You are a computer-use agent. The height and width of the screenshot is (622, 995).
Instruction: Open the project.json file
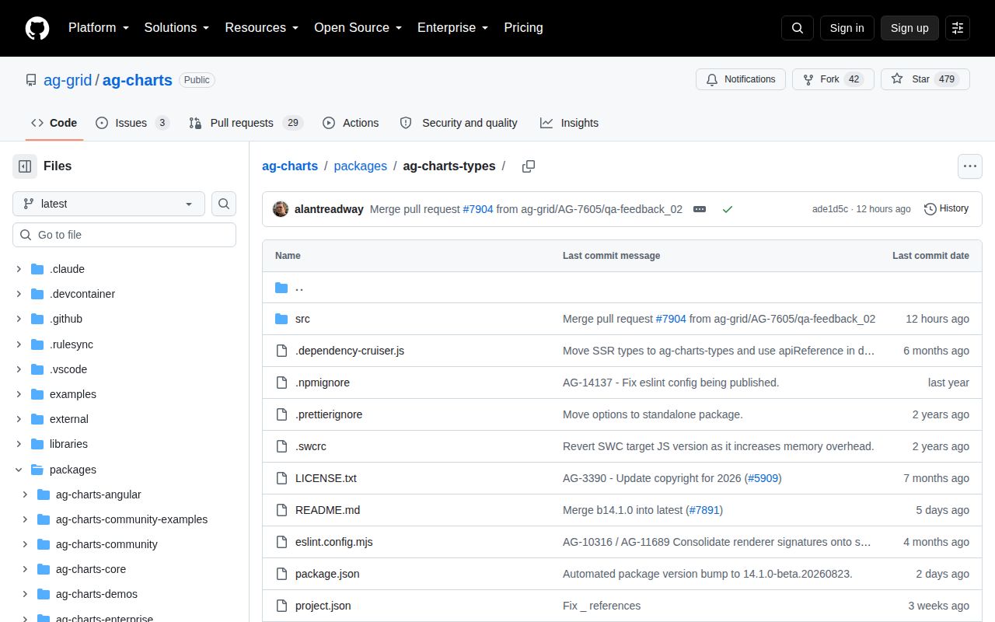click(323, 606)
